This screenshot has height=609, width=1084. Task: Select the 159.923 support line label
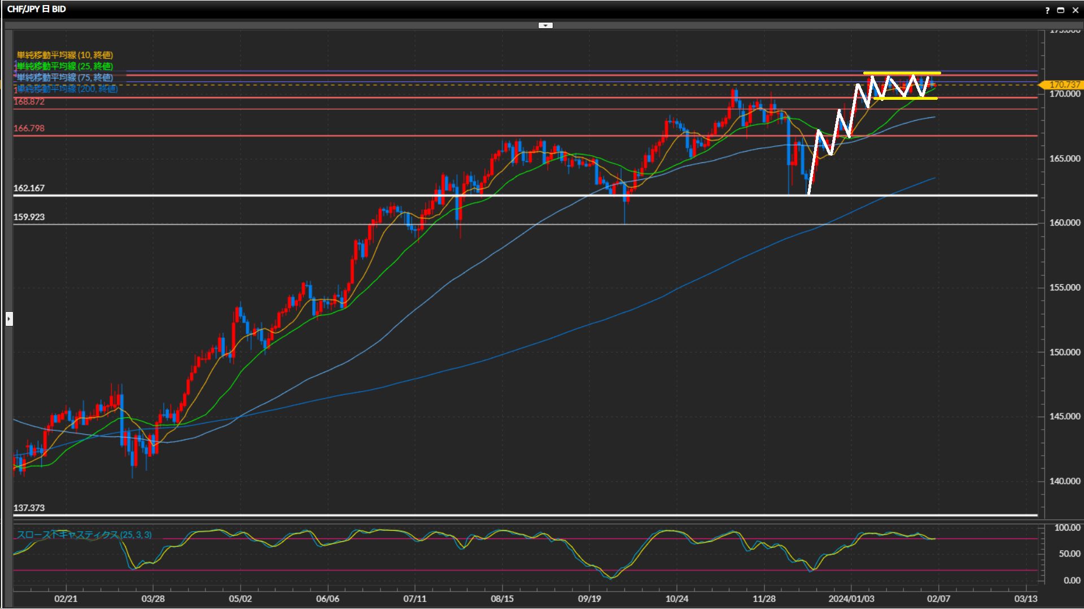click(x=29, y=217)
